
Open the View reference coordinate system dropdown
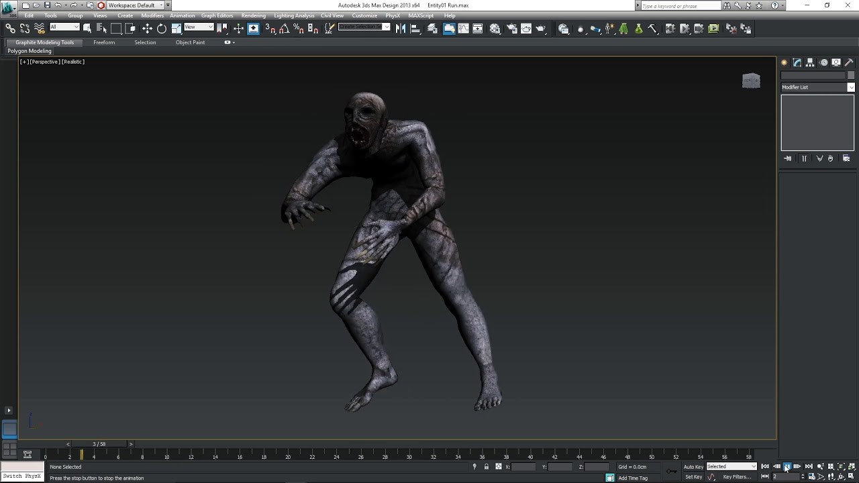[x=198, y=28]
